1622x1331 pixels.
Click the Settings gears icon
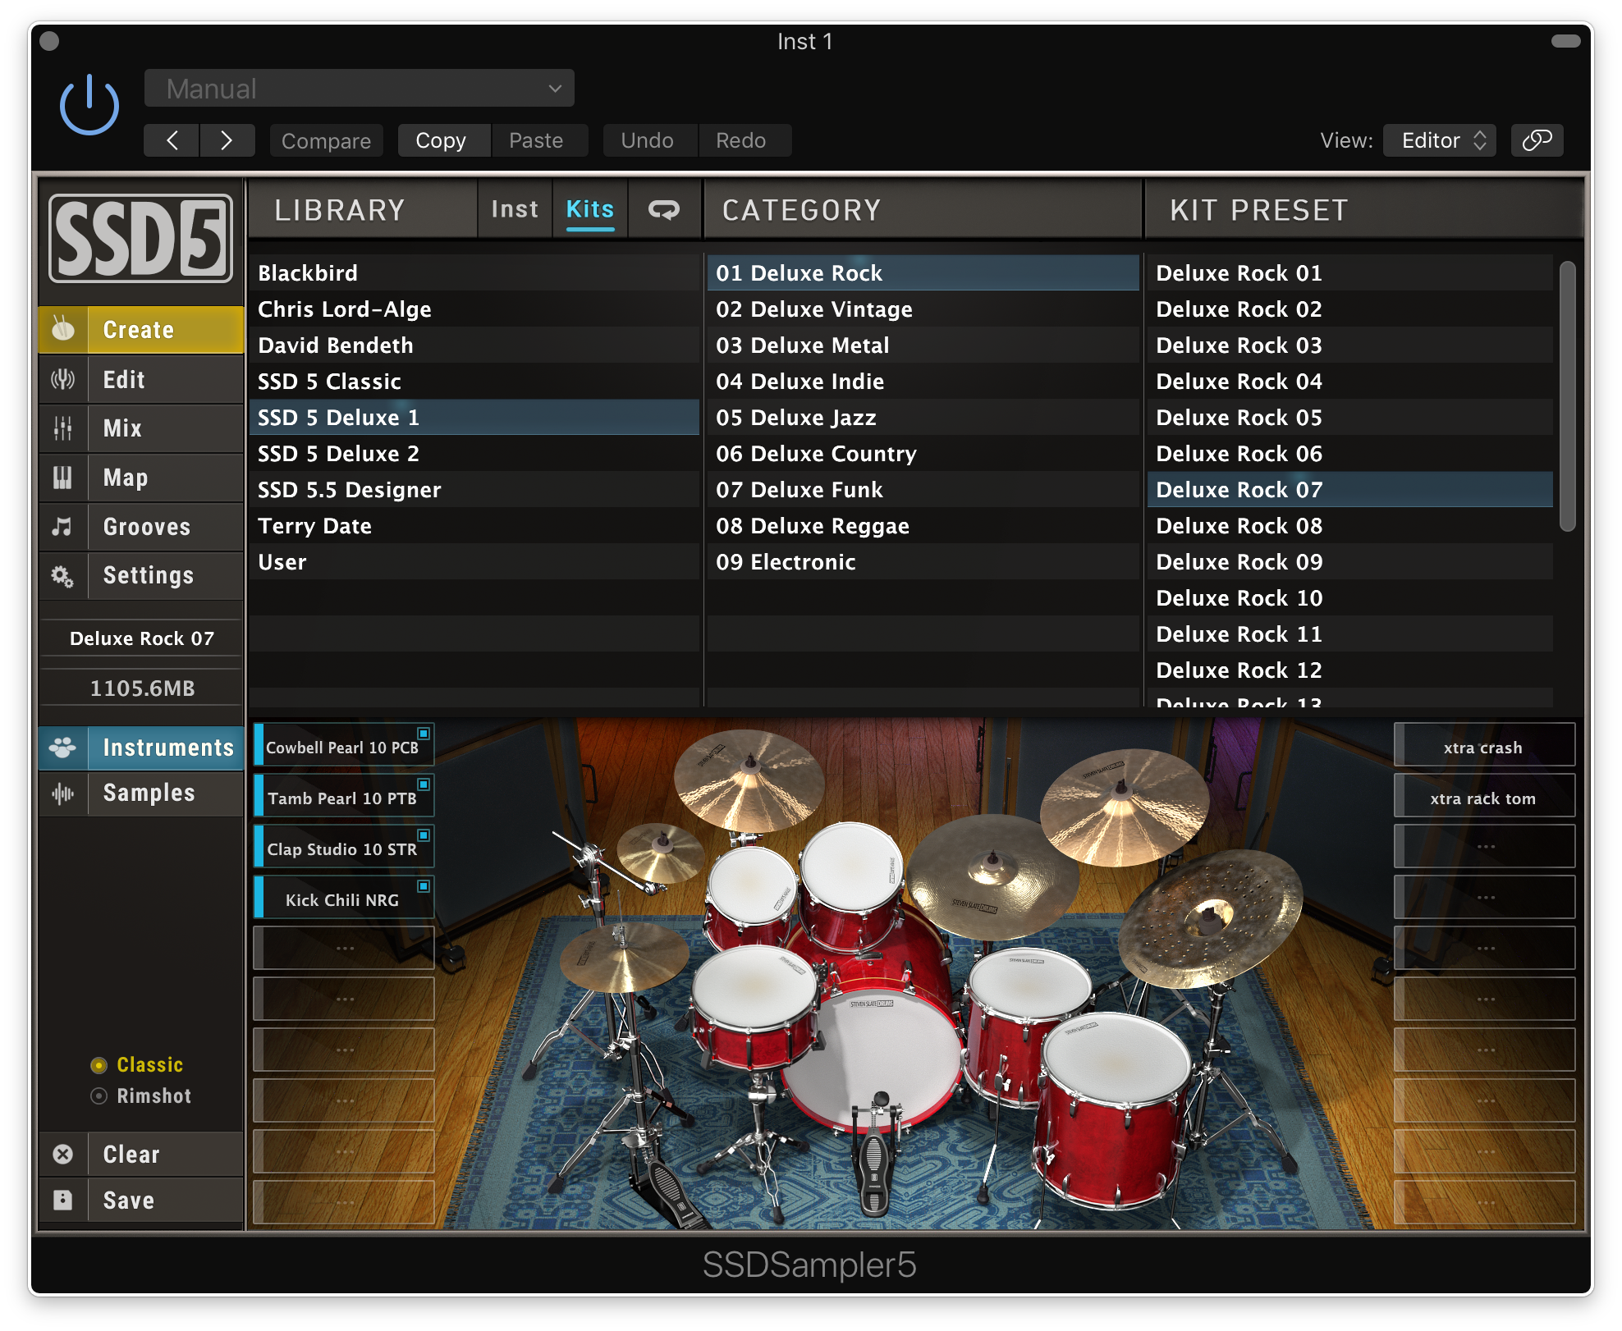pyautogui.click(x=63, y=576)
